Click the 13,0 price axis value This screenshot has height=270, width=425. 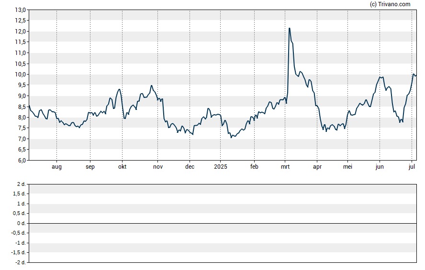(x=20, y=10)
